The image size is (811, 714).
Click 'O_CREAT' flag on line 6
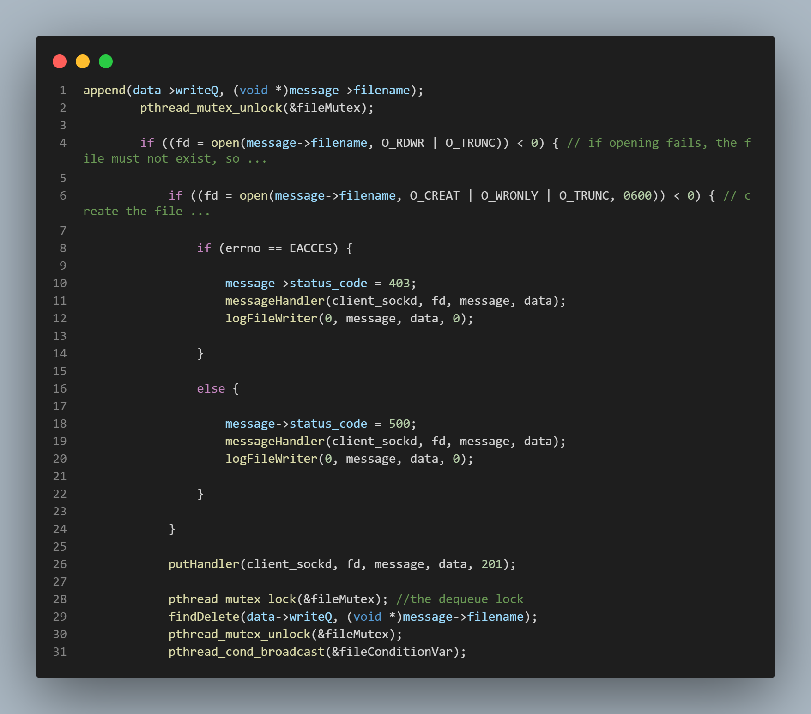click(x=435, y=195)
